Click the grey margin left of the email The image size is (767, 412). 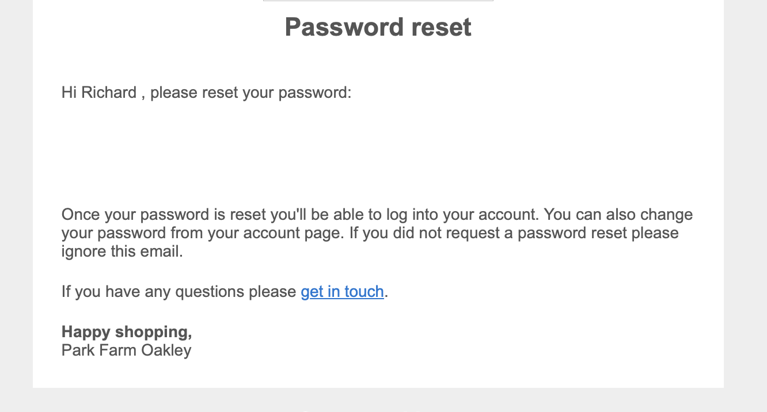tap(16, 201)
